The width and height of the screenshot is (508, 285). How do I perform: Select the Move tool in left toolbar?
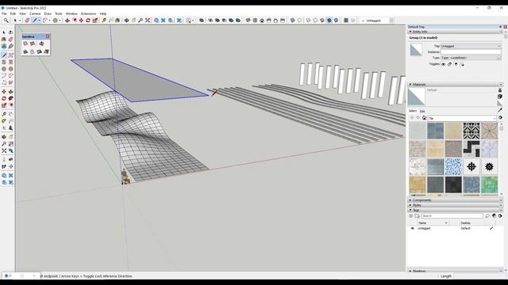point(4,92)
